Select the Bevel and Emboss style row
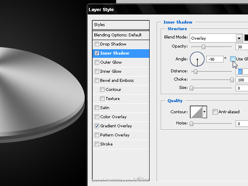Image resolution: width=248 pixels, height=186 pixels. point(121,81)
